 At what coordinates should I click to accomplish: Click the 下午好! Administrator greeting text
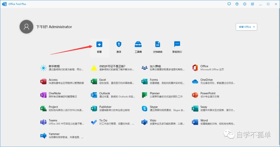54,27
